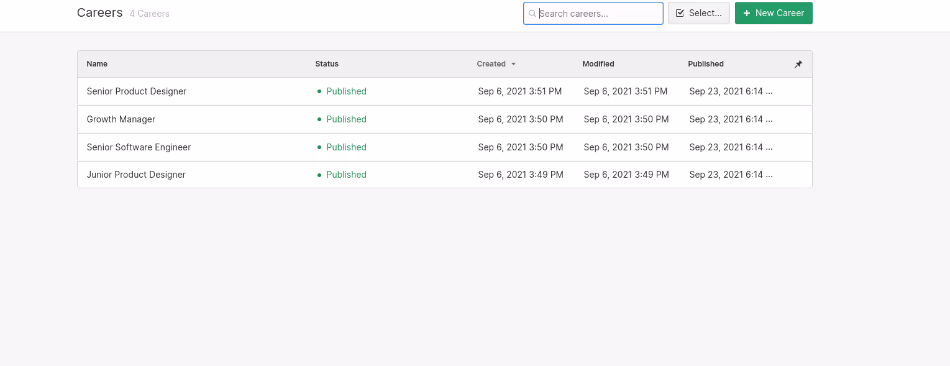The width and height of the screenshot is (950, 366).
Task: Click created date of Senior Software Engineer row
Action: click(521, 147)
